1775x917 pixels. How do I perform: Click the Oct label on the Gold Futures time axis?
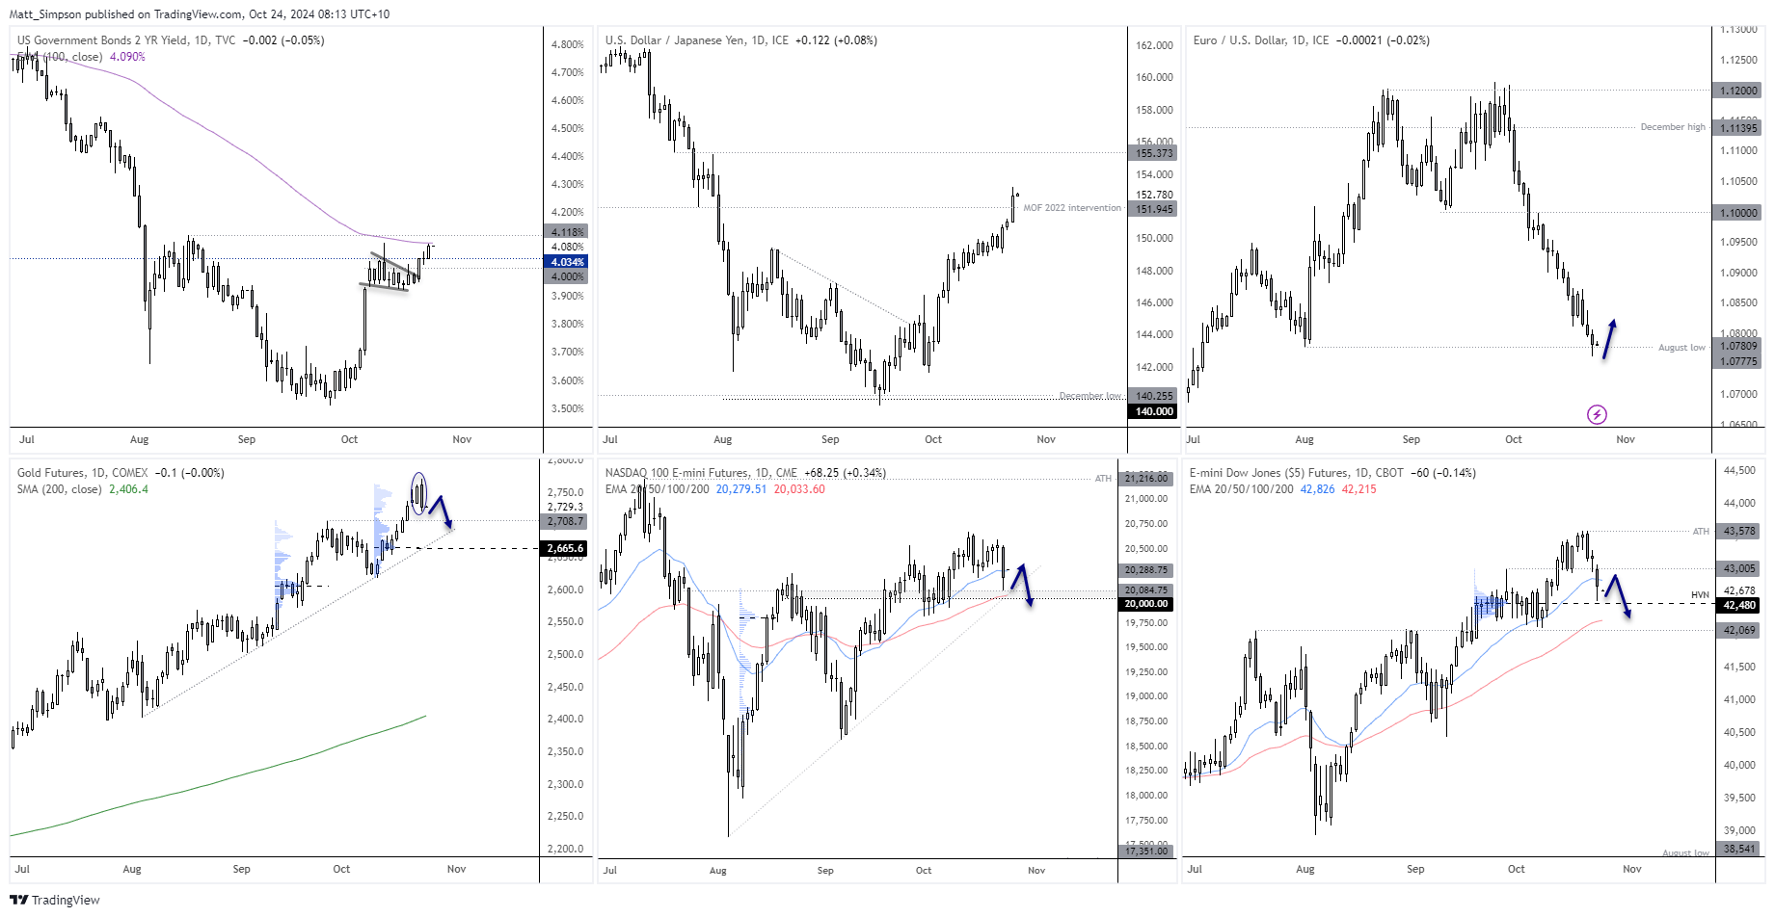[x=341, y=869]
